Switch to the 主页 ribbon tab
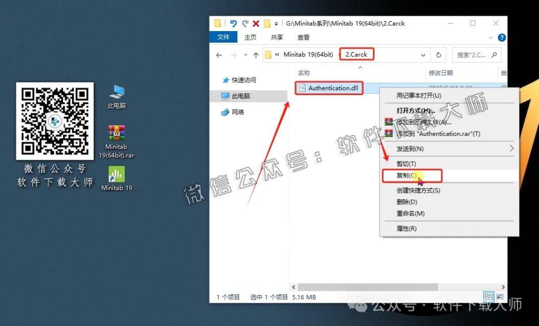This screenshot has width=539, height=326. pyautogui.click(x=249, y=37)
